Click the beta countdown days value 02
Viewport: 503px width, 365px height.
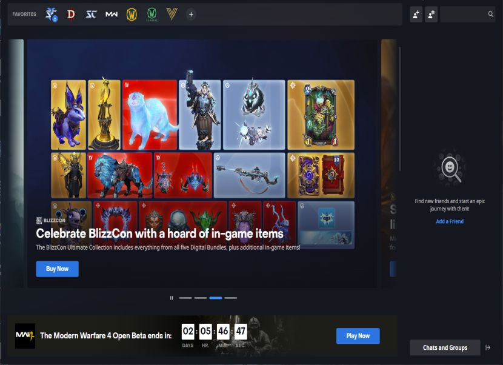point(188,331)
